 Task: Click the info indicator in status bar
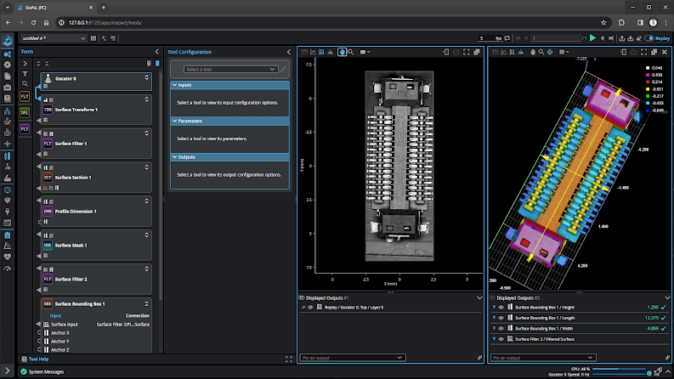point(649,374)
